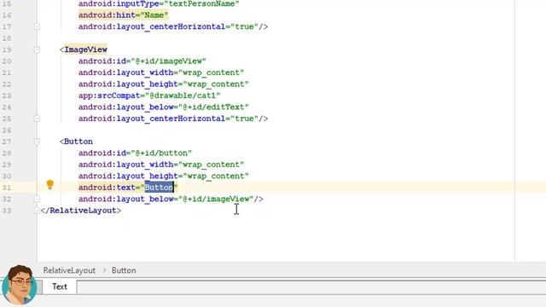This screenshot has width=546, height=307.
Task: Click the yellow lightbulb quick-fix icon
Action: coord(50,184)
